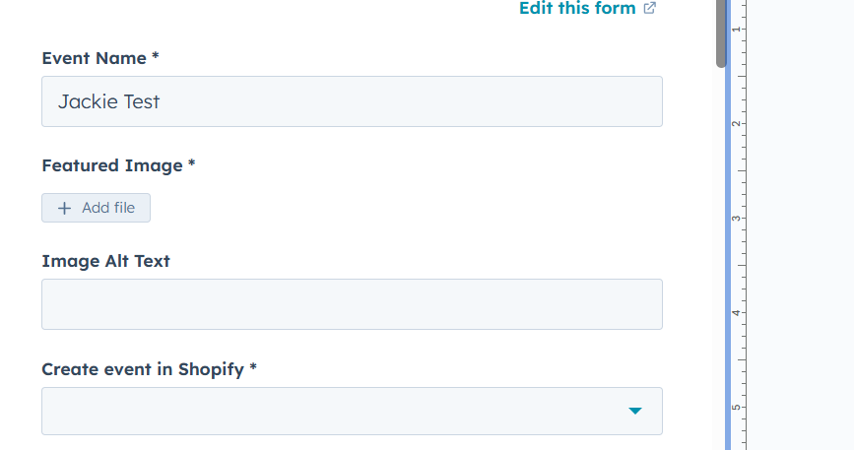
Task: Click the 3 mark on the vertical ruler
Action: click(735, 219)
